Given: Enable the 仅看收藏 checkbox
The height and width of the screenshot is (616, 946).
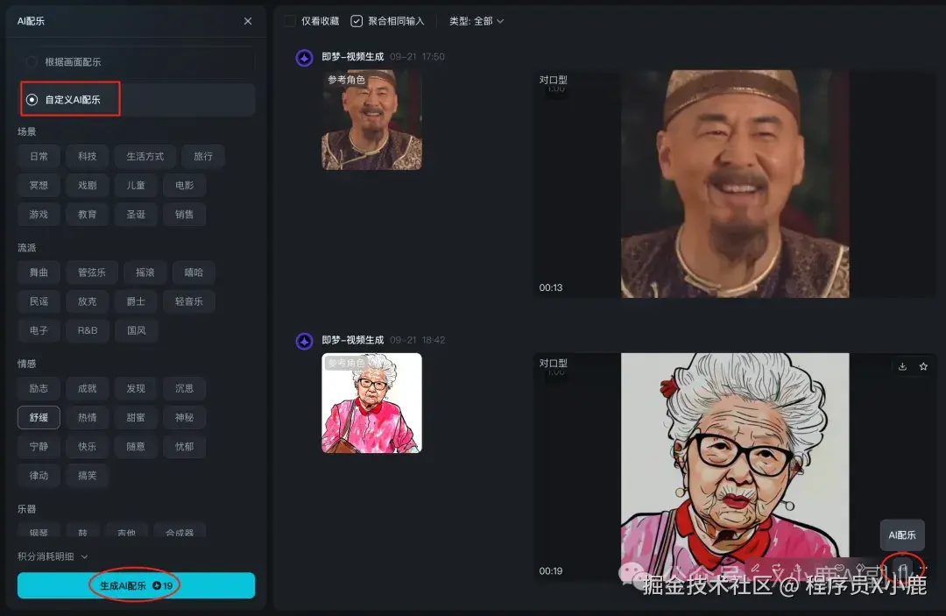Looking at the screenshot, I should (287, 21).
